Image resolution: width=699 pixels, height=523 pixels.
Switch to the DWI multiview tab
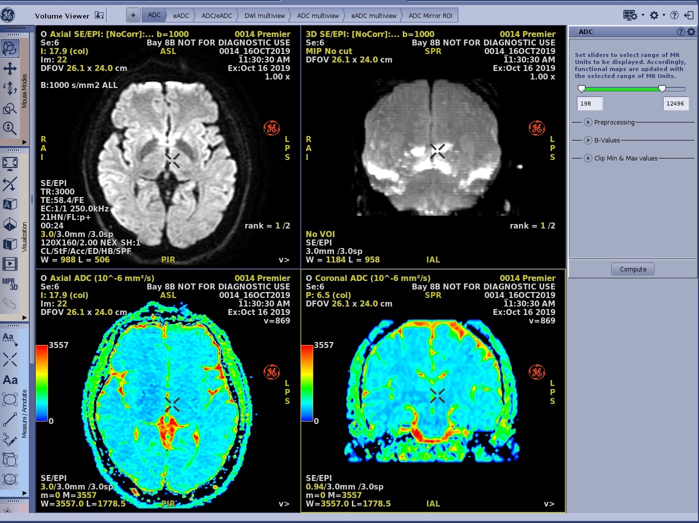(264, 15)
